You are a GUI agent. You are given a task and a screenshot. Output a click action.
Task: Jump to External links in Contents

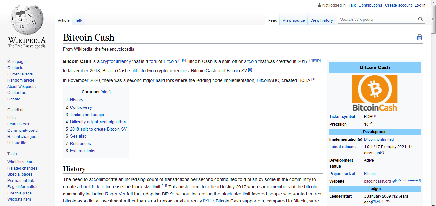(x=83, y=151)
